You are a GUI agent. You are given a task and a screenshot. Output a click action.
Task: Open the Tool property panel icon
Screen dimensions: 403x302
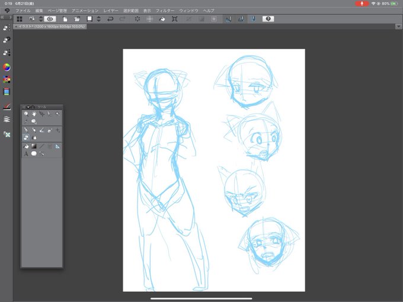7,40
